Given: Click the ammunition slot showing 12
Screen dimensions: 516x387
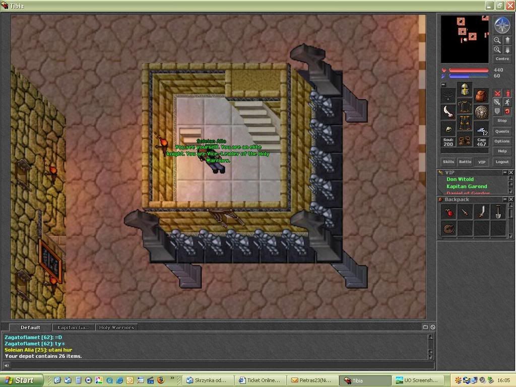Looking at the screenshot, I should click(x=481, y=128).
